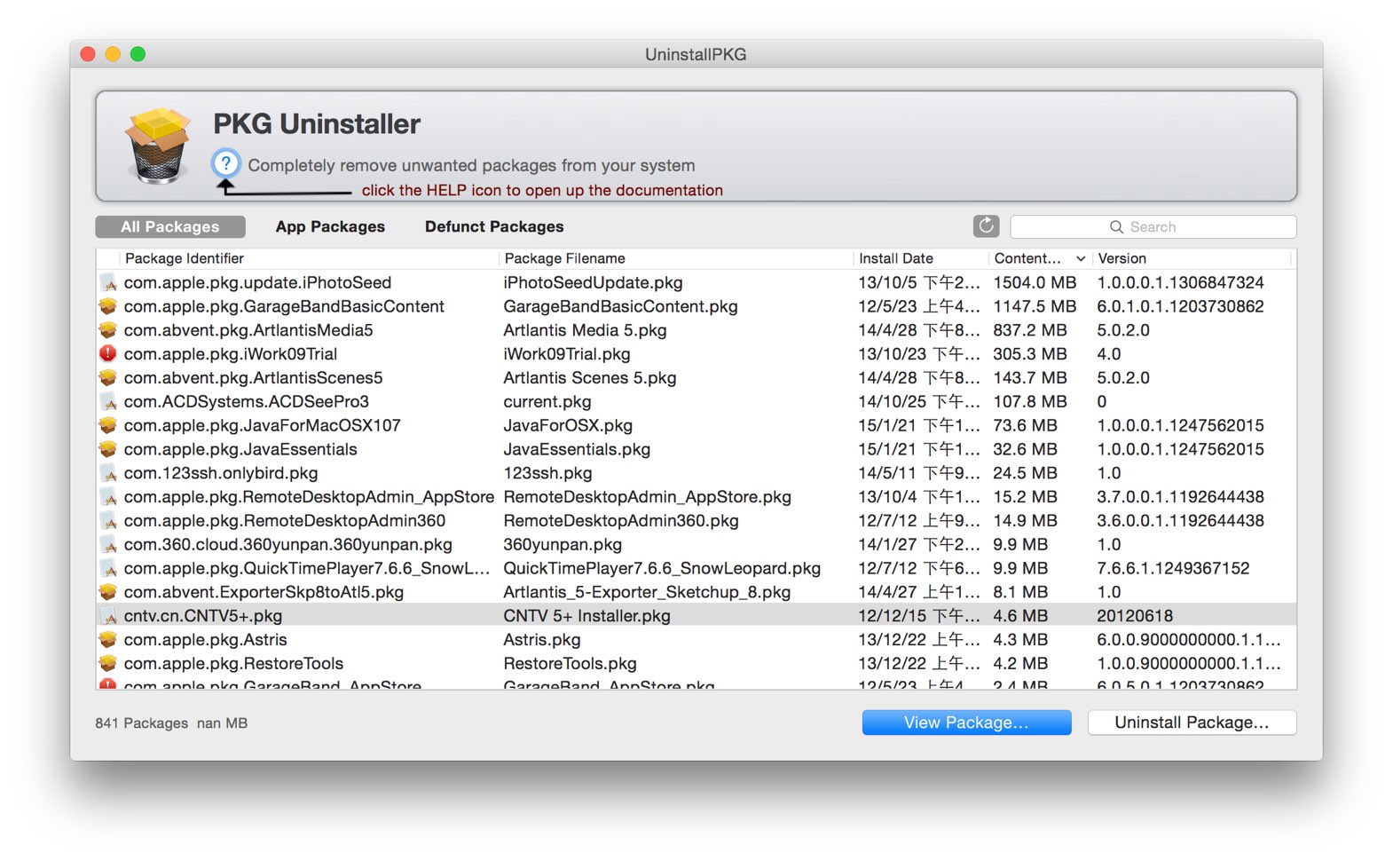Click package icon for ArtlantisScenes5 row
The height and width of the screenshot is (861, 1393).
(x=108, y=378)
